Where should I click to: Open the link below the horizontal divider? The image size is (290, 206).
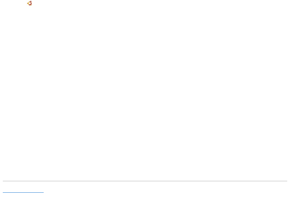pos(23,192)
